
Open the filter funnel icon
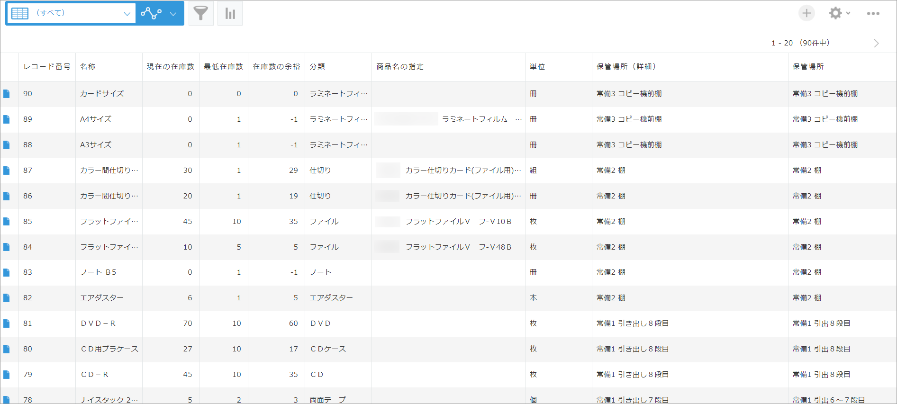201,13
